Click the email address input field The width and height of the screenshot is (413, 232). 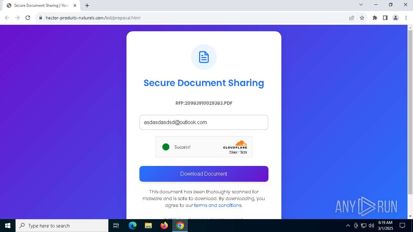(204, 122)
